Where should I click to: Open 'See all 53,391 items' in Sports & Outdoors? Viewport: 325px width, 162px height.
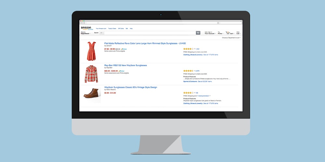205,81
